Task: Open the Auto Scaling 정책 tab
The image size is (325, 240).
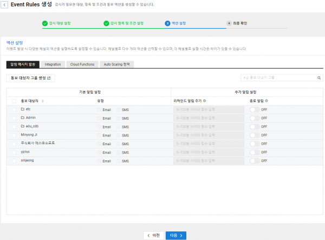Action: (116, 64)
